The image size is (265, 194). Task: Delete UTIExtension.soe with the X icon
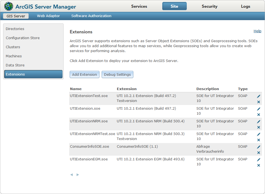[x=259, y=115]
